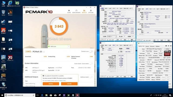Switch to GPU-Z Advanced tab
Viewport: 173px width, 97px height.
pos(152,46)
